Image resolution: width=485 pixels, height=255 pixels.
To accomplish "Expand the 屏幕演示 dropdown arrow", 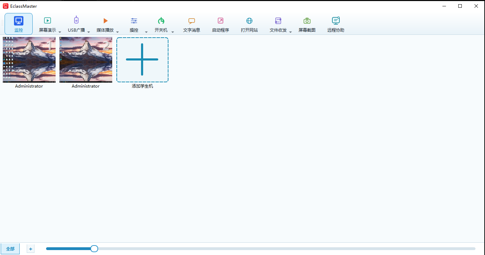I will pos(60,32).
